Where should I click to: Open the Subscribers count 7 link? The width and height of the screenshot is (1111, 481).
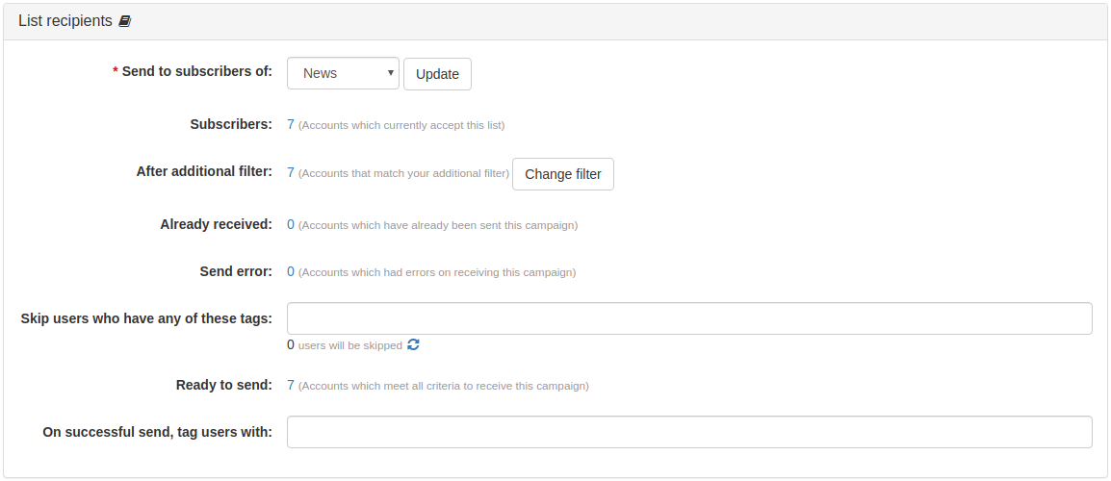pos(291,125)
